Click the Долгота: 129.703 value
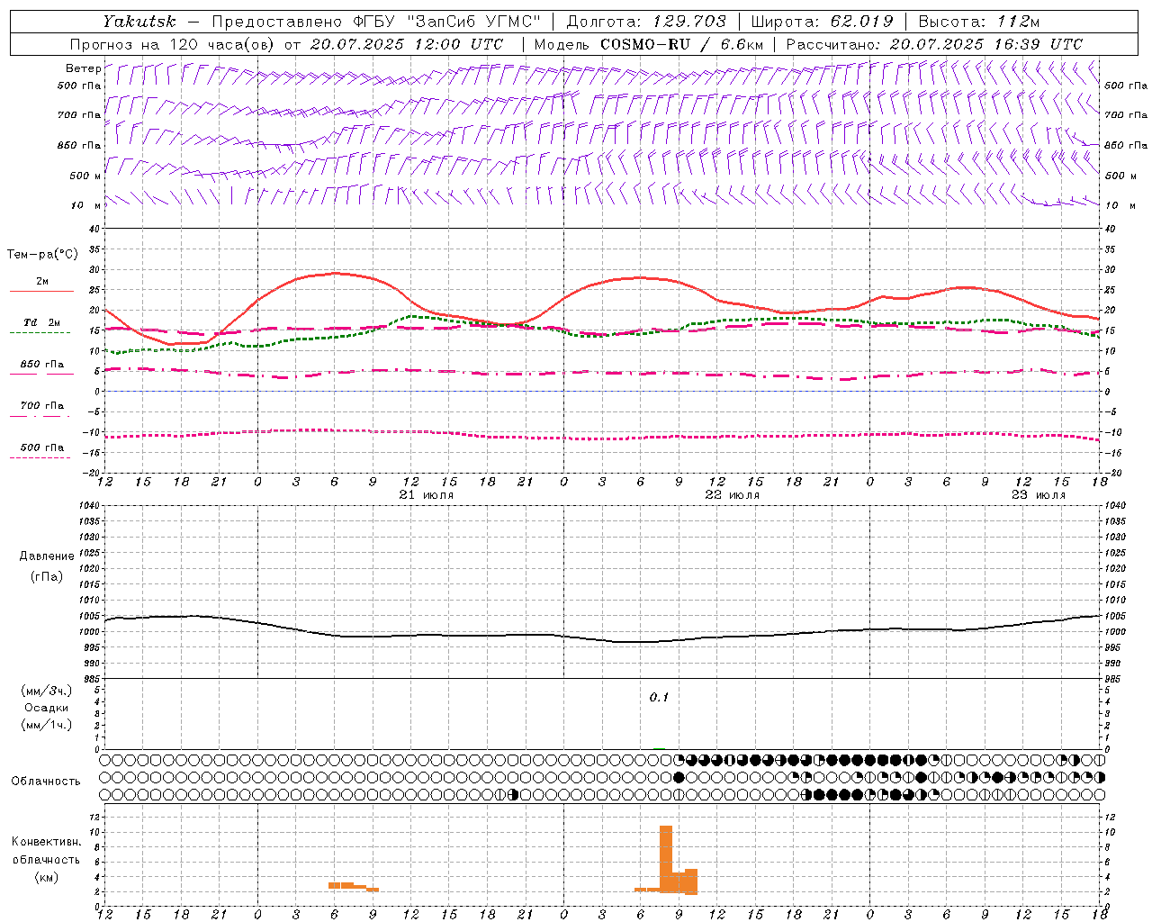1152x922 pixels. click(x=646, y=22)
